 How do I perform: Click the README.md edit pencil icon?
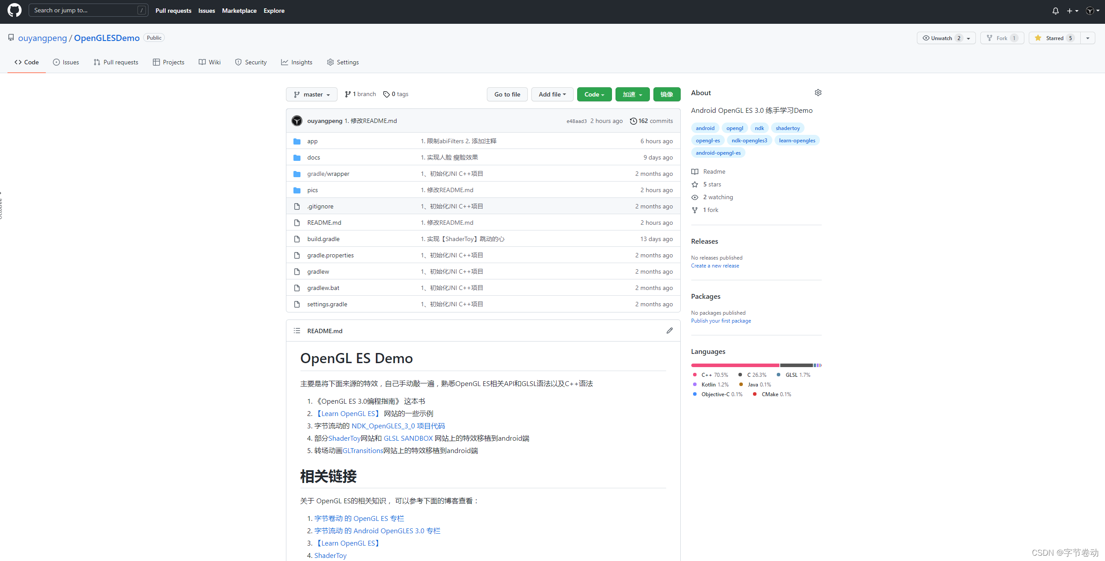669,331
